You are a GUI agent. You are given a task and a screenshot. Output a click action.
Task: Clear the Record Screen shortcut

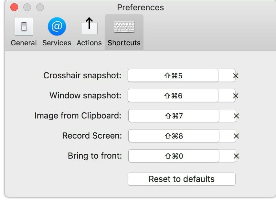236,136
